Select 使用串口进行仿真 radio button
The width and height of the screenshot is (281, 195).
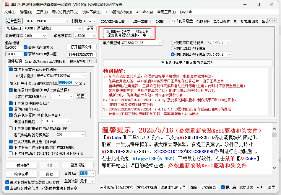(x=173, y=43)
